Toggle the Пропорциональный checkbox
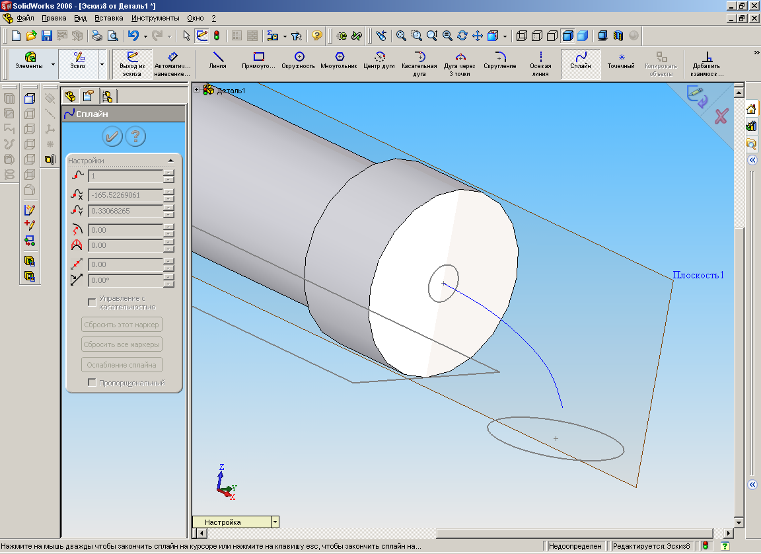761x554 pixels. pos(92,383)
